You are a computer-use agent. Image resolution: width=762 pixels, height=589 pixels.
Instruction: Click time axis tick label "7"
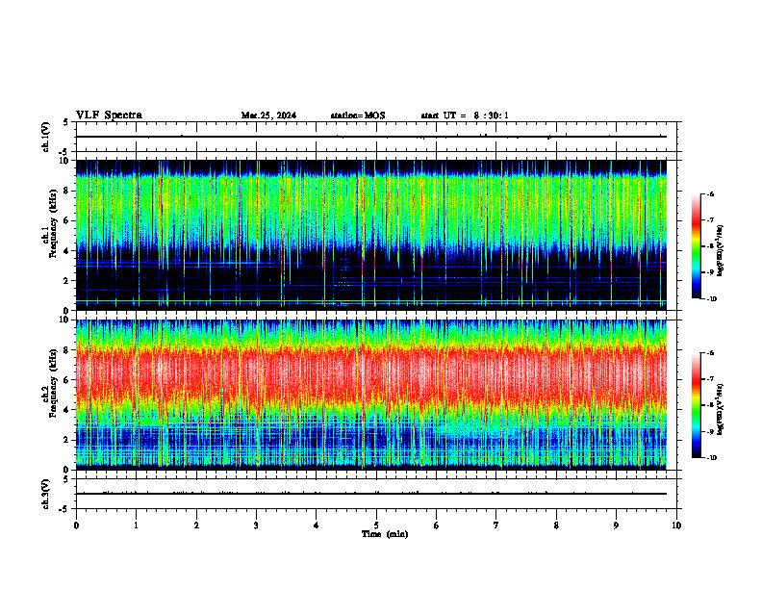click(496, 525)
